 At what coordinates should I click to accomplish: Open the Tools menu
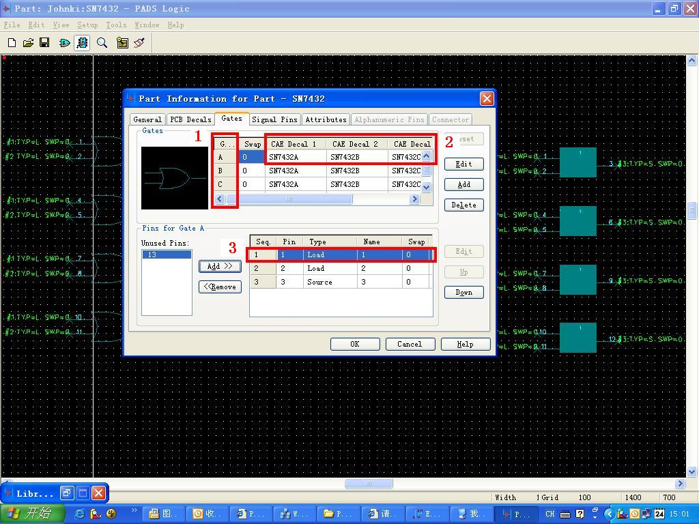(x=116, y=25)
